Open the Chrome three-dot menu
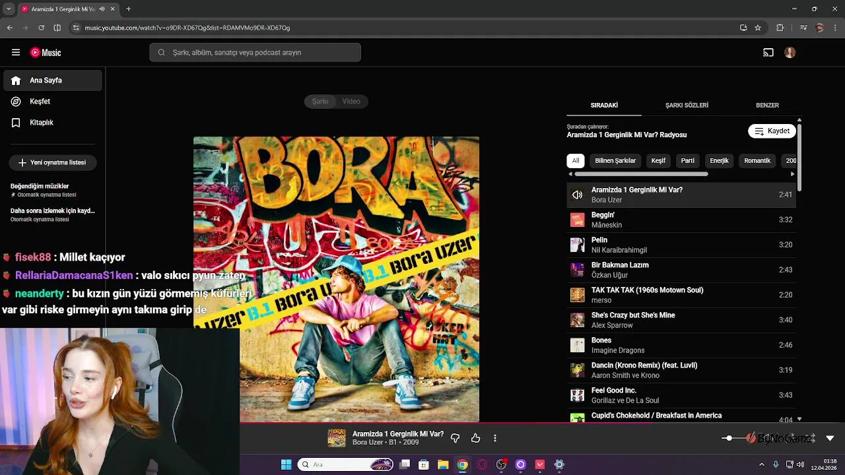The width and height of the screenshot is (845, 475). point(835,28)
